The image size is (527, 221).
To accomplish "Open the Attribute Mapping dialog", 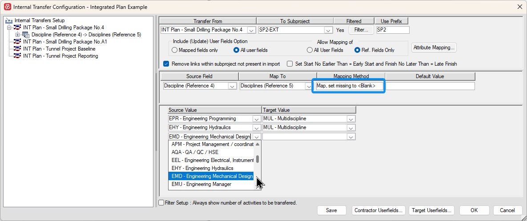I will point(434,47).
